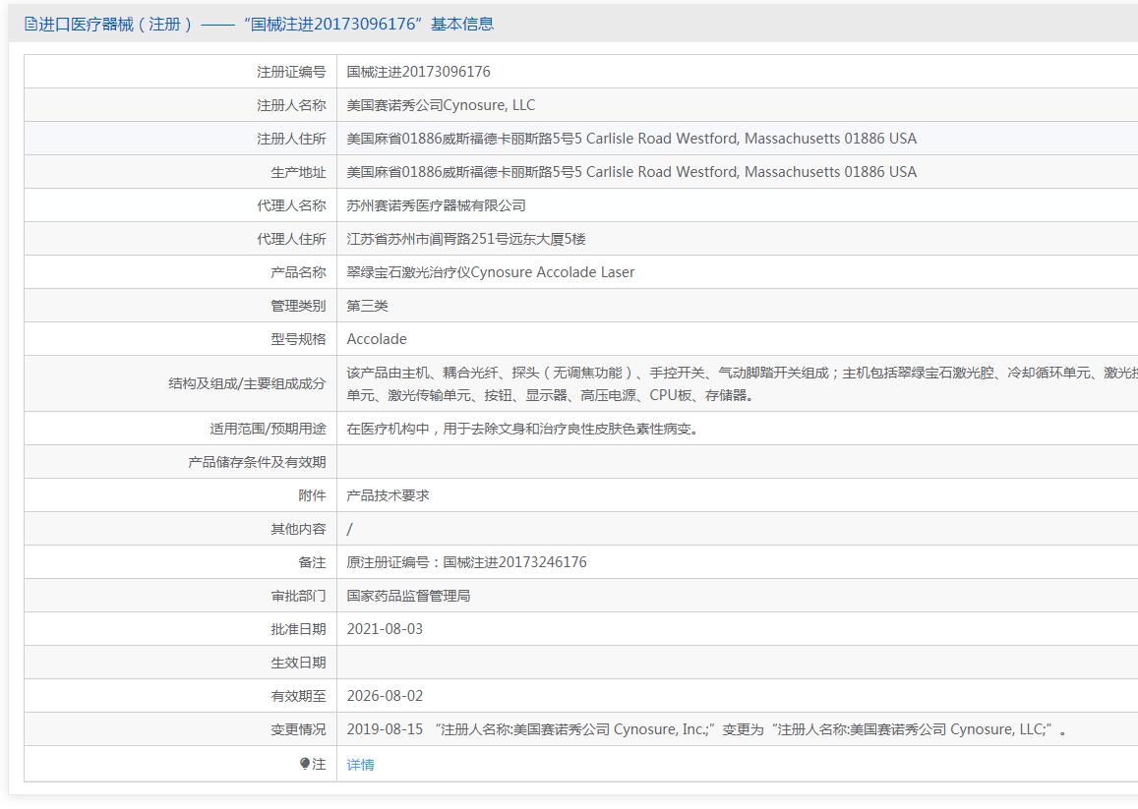Click the 2019-08-15 change record text
This screenshot has width=1138, height=809.
tap(706, 729)
